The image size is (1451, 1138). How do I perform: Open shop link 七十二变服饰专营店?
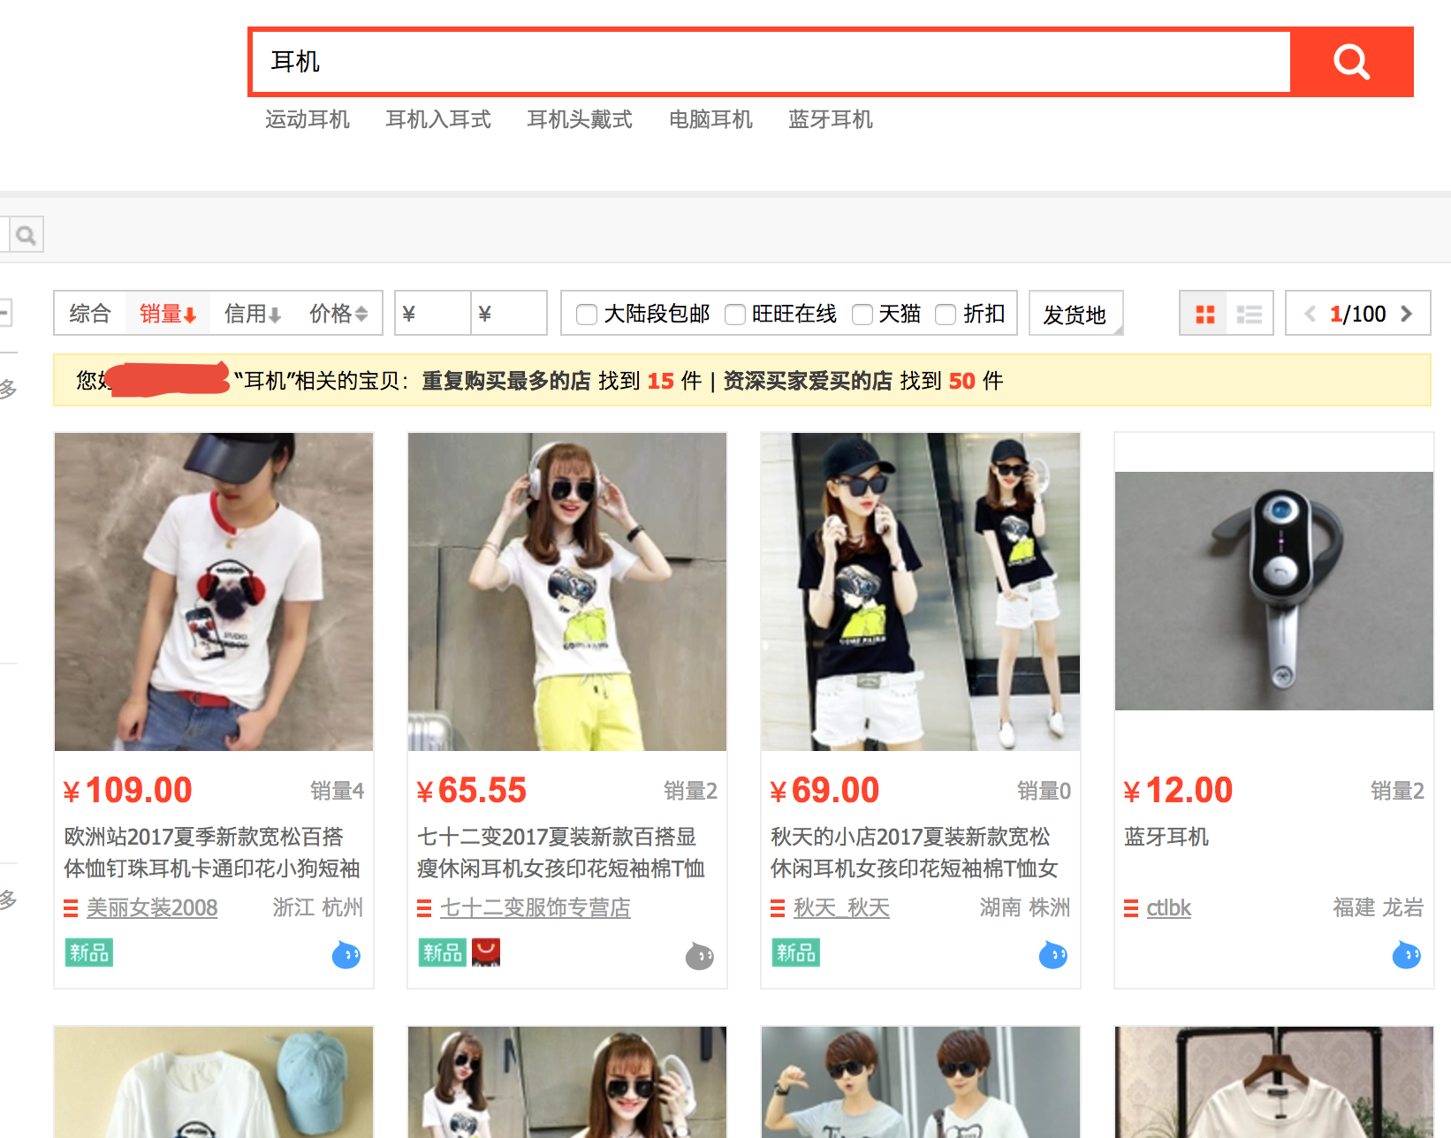click(x=536, y=908)
